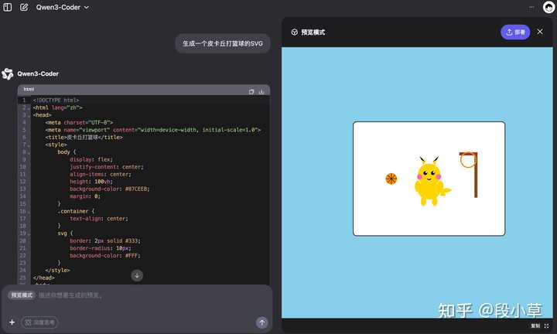
Task: Copy the html code block
Action: click(251, 91)
